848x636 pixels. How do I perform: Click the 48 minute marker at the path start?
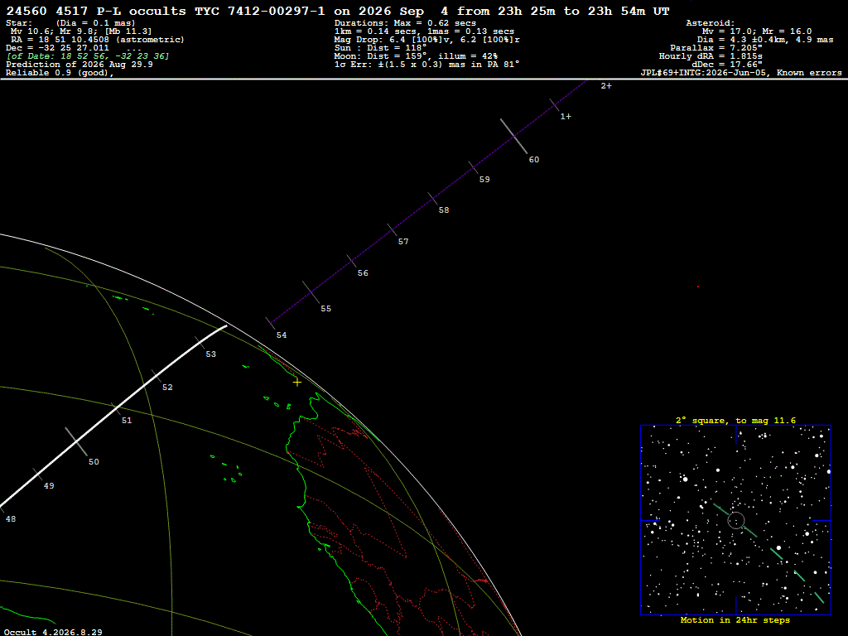click(10, 518)
